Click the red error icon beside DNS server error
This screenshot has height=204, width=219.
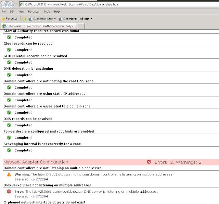9,191
